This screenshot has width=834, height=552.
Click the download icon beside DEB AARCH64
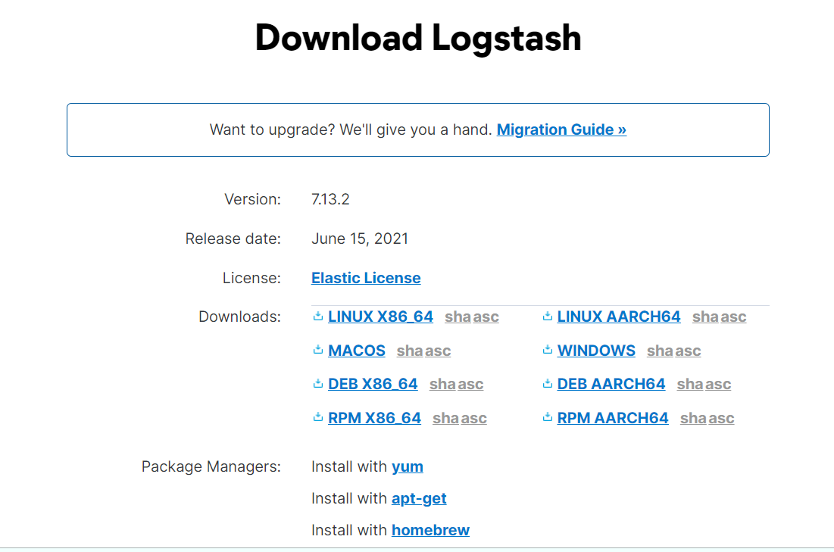[548, 383]
